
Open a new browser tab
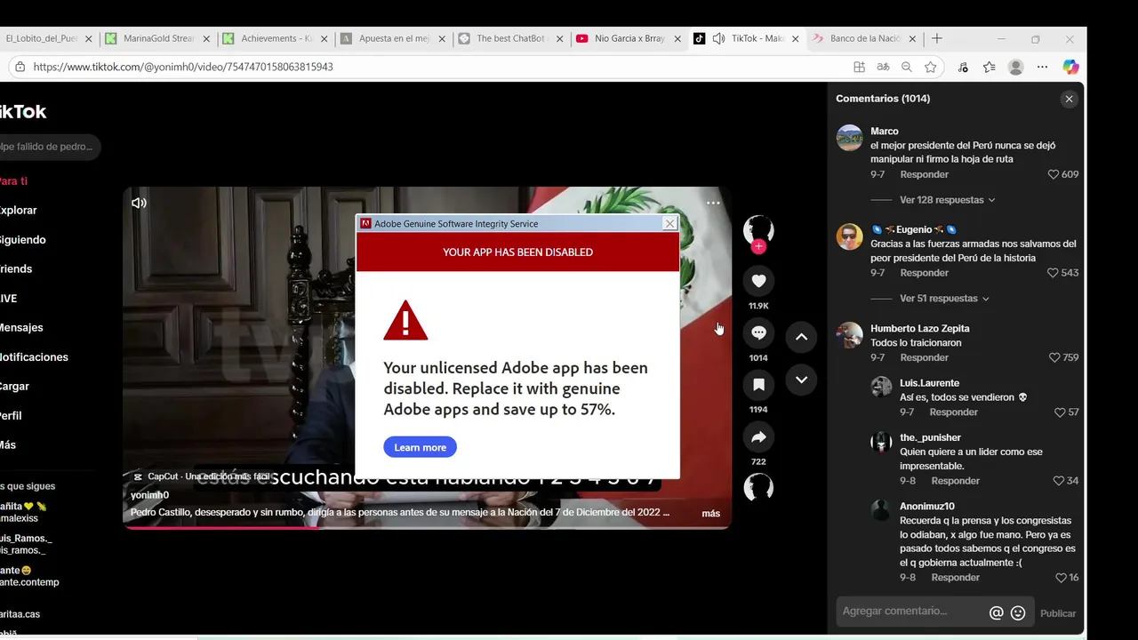click(x=936, y=38)
